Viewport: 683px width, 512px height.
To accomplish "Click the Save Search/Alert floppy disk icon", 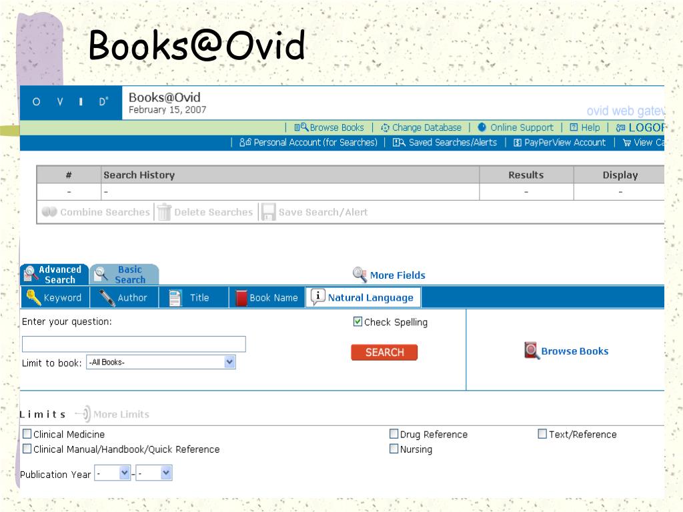I will (x=268, y=212).
